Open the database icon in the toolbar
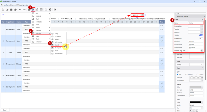Viewport: 207px width, 112px height. point(29,9)
